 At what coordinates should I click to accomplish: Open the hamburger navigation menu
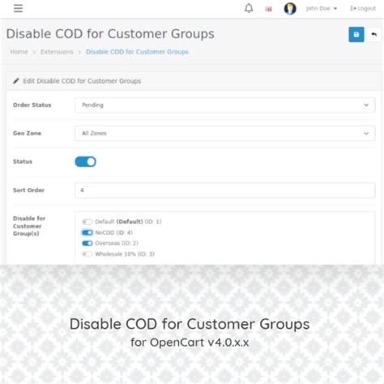click(18, 8)
